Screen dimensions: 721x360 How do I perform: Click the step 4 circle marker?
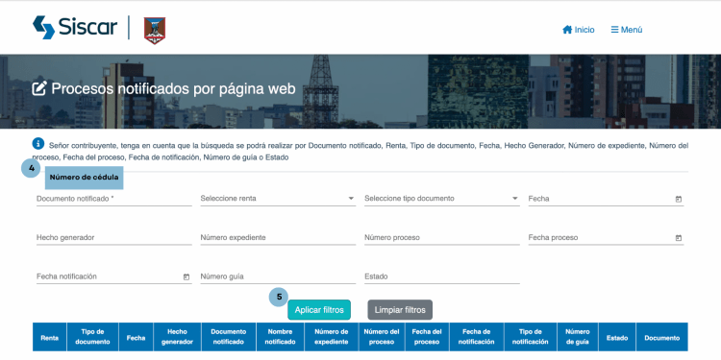click(x=32, y=169)
